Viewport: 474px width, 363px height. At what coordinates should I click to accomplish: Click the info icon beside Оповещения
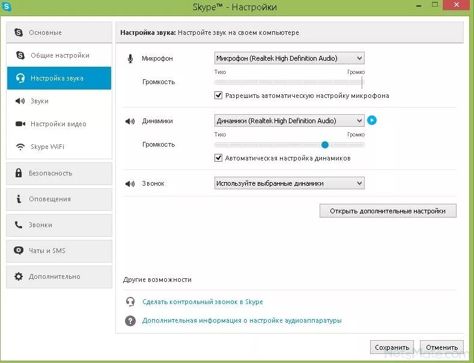19,199
